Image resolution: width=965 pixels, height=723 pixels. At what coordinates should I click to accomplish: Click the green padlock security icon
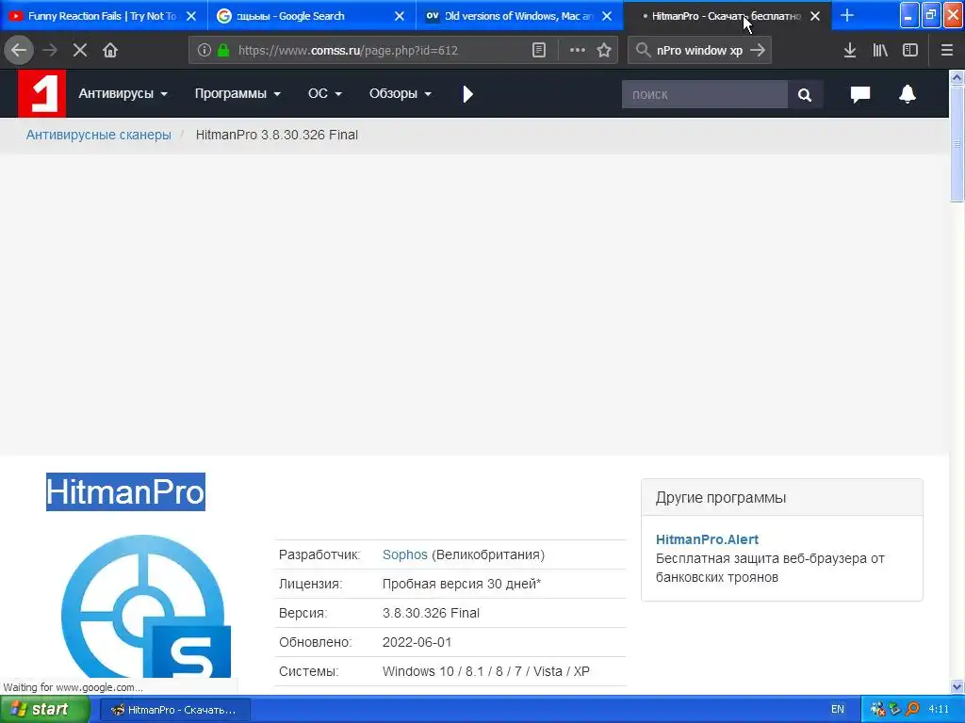223,51
